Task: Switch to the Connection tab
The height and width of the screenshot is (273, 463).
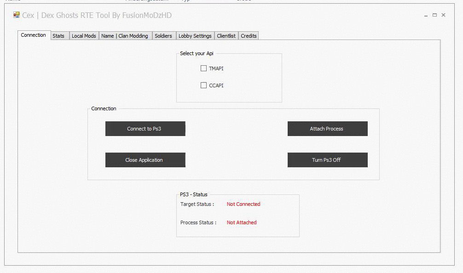Action: point(34,35)
